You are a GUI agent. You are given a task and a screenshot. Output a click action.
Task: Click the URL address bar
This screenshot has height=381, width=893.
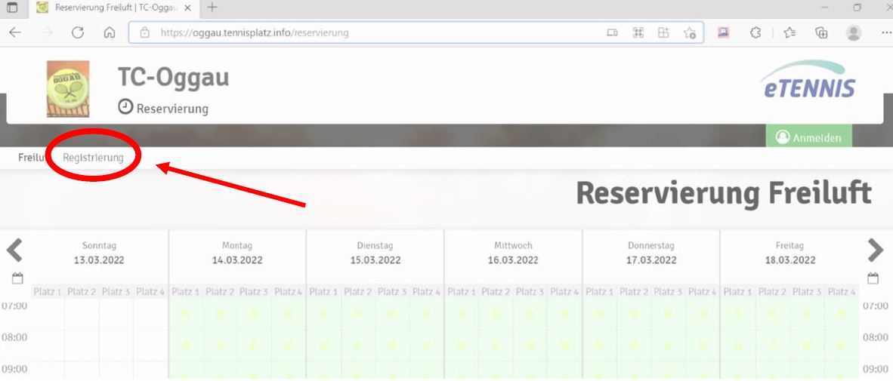point(363,33)
